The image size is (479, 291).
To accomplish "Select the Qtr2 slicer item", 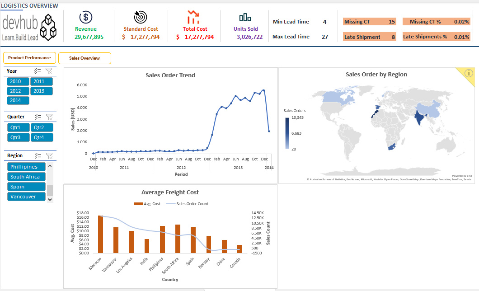I will [x=42, y=127].
